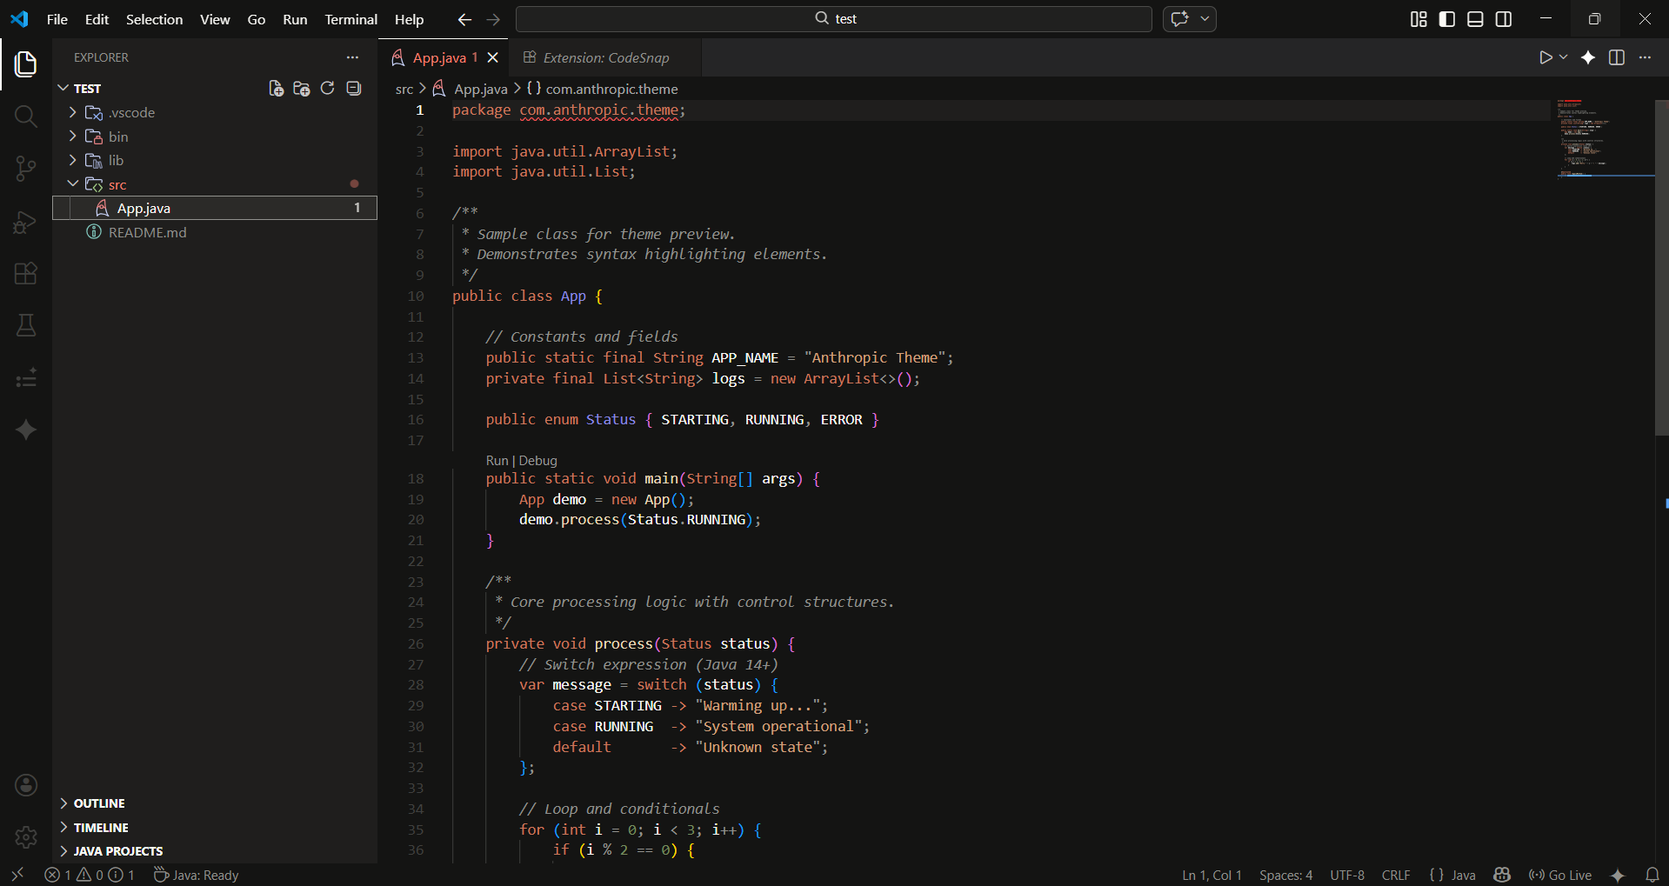Open the Selection menu
1669x886 pixels.
pyautogui.click(x=154, y=19)
